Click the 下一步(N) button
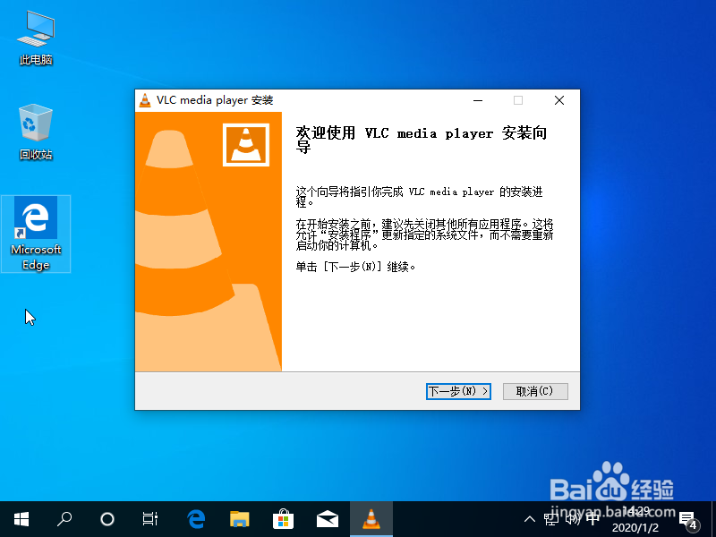 tap(458, 391)
